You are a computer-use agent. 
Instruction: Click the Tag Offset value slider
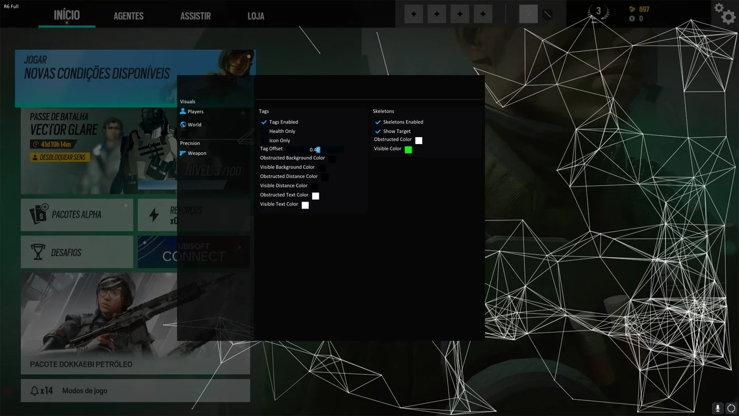click(315, 149)
